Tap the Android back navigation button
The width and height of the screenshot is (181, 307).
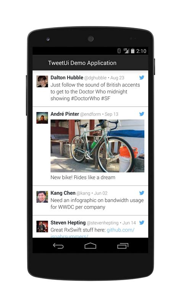(58, 246)
